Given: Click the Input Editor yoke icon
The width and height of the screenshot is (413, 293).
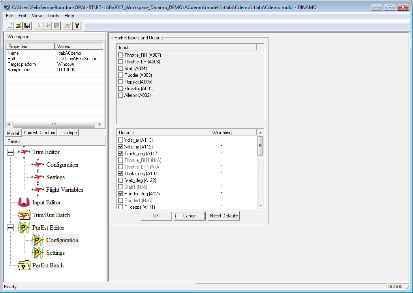Looking at the screenshot, I should [24, 202].
